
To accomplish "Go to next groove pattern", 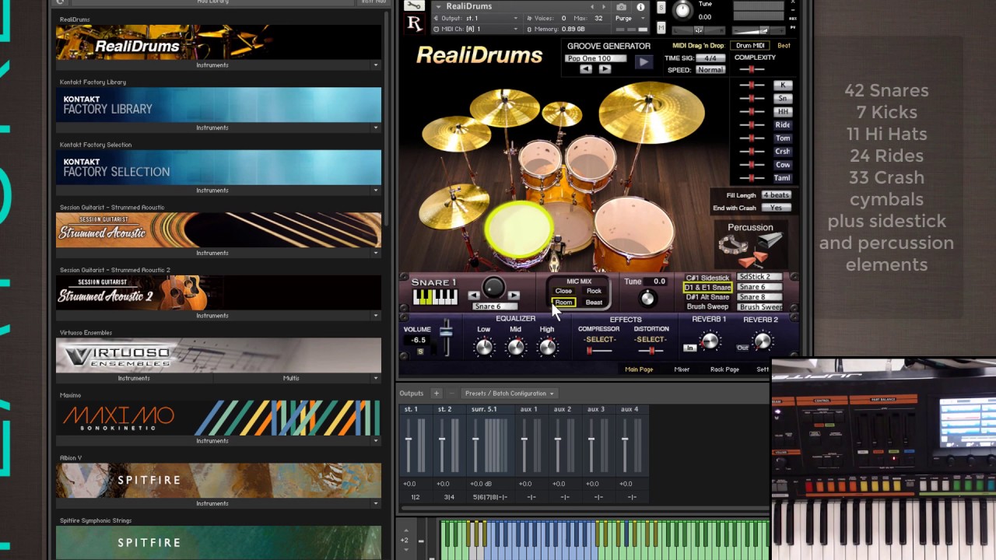I will coord(605,69).
